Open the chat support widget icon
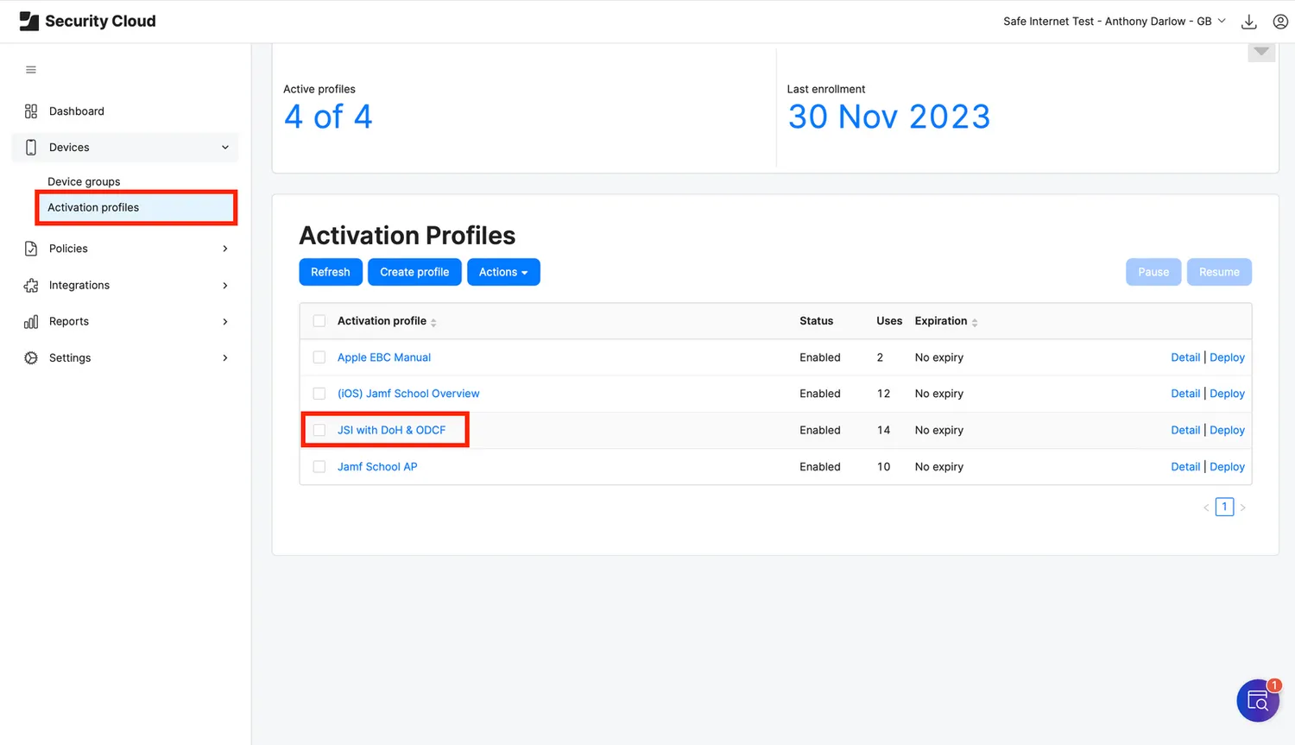This screenshot has width=1295, height=745. pos(1257,700)
